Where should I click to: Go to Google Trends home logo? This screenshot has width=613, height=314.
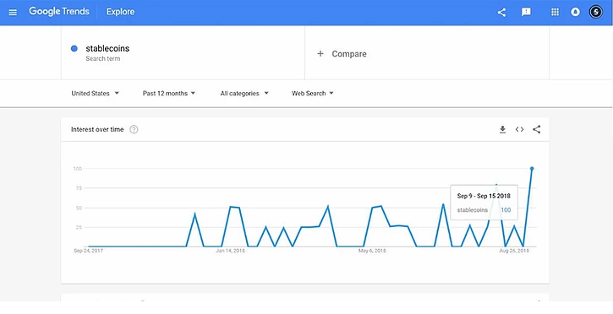pos(59,12)
